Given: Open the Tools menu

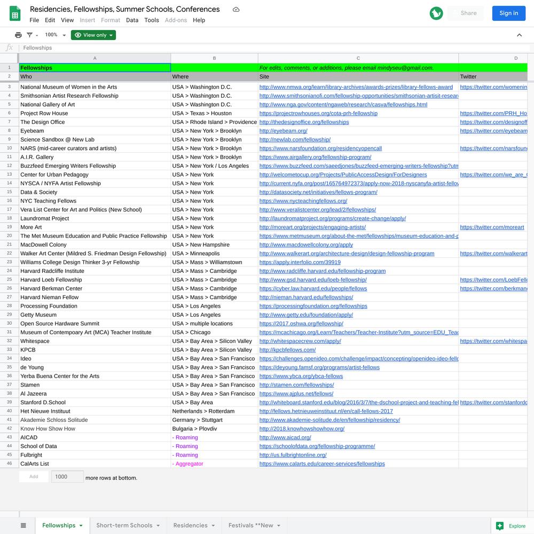Looking at the screenshot, I should click(152, 20).
